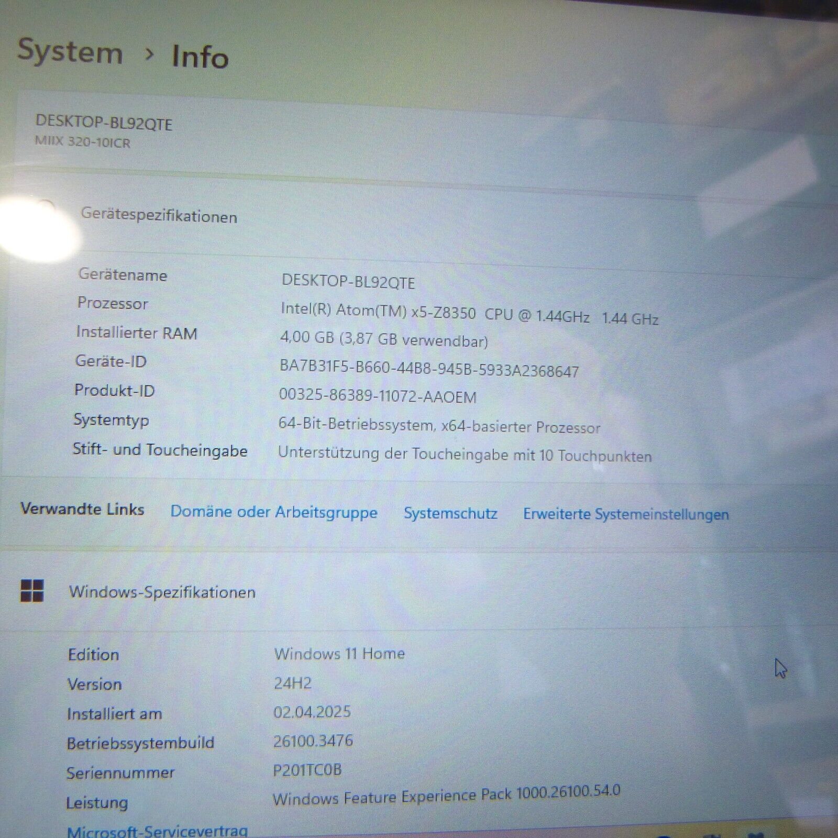Select the Gerätename value DESKTOP-BL92QTE
838x838 pixels.
[348, 282]
